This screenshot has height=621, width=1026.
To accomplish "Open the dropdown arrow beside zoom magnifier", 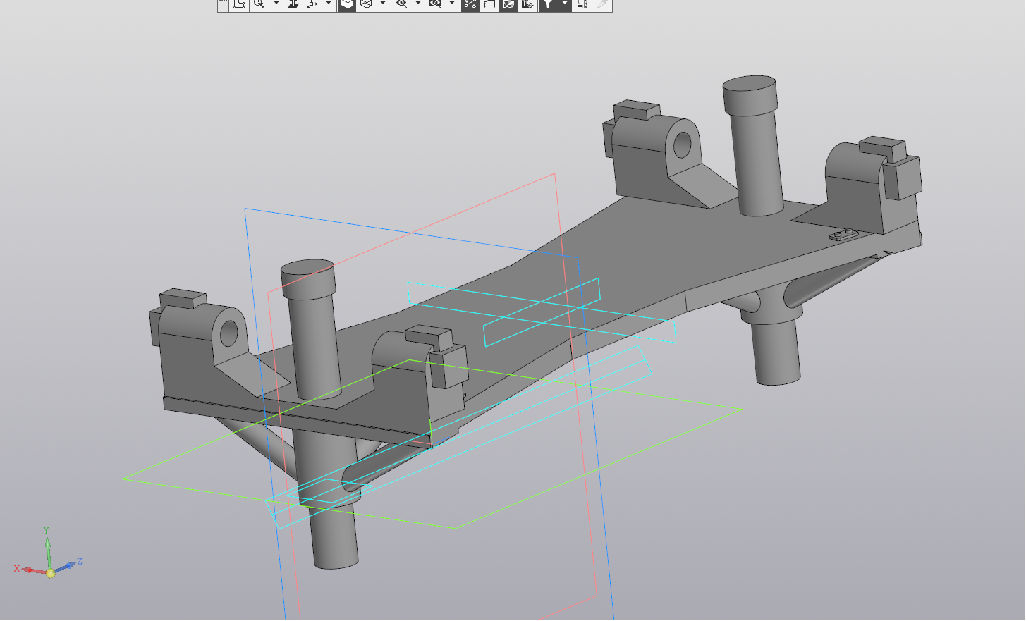I will (x=276, y=4).
